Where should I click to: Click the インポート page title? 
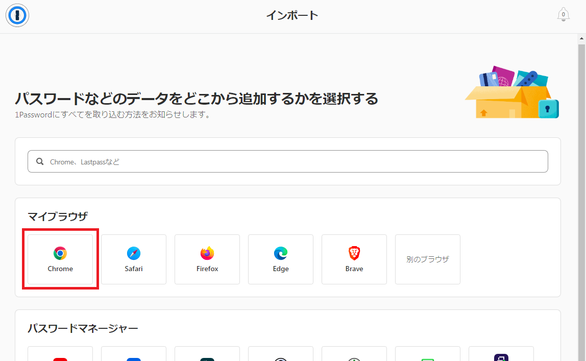[292, 15]
